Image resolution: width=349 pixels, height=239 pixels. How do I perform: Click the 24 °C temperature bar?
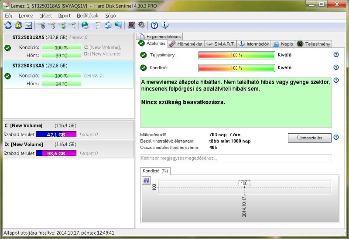point(61,84)
